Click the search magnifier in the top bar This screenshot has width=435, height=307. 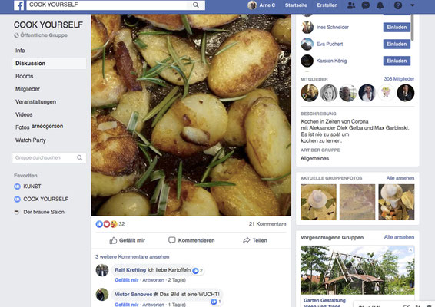195,5
